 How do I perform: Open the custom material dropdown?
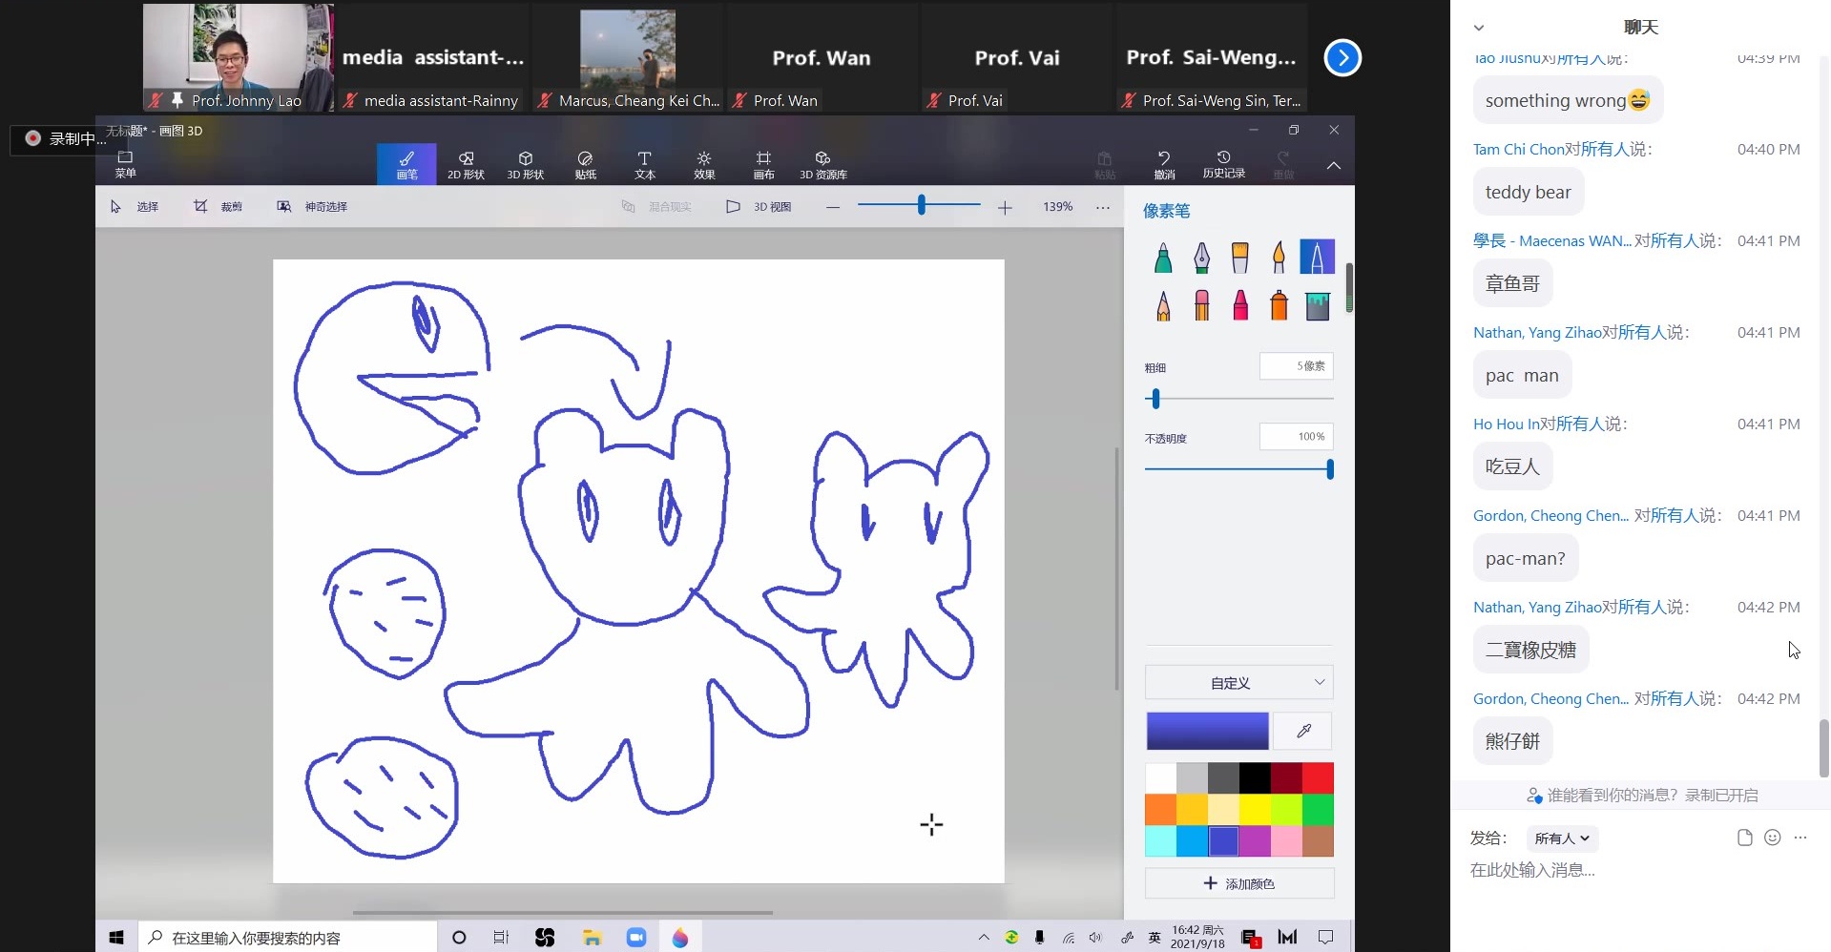[x=1238, y=683]
